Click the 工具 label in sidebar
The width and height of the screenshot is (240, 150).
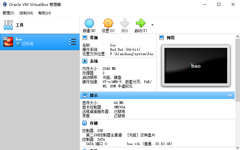coord(19,25)
